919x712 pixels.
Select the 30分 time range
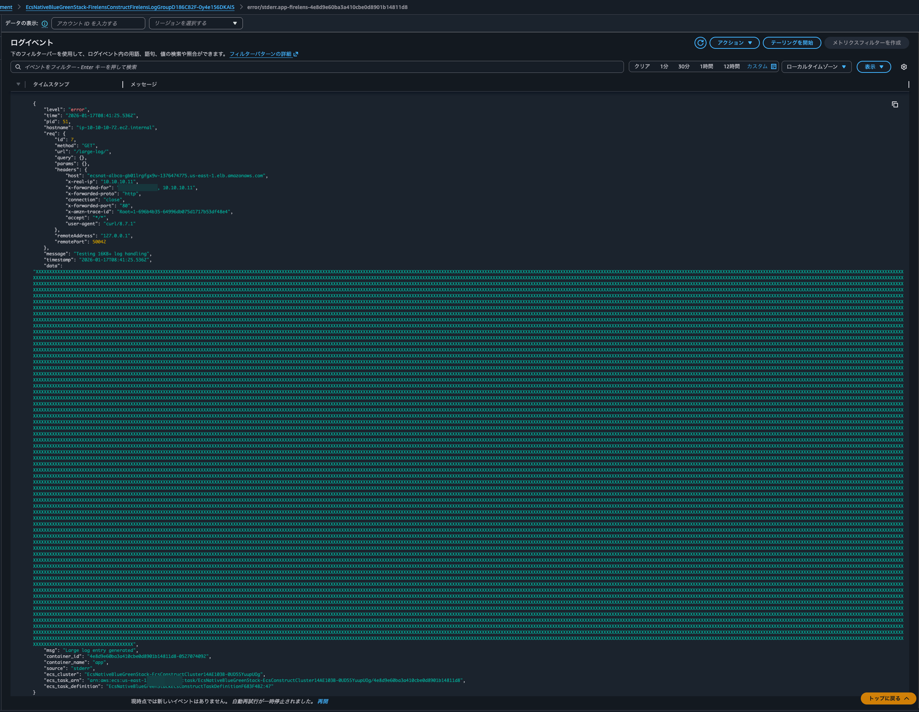coord(684,66)
